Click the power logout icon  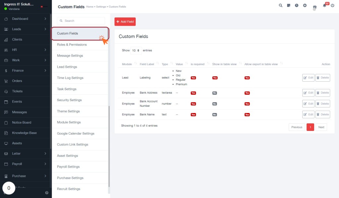(332, 5)
